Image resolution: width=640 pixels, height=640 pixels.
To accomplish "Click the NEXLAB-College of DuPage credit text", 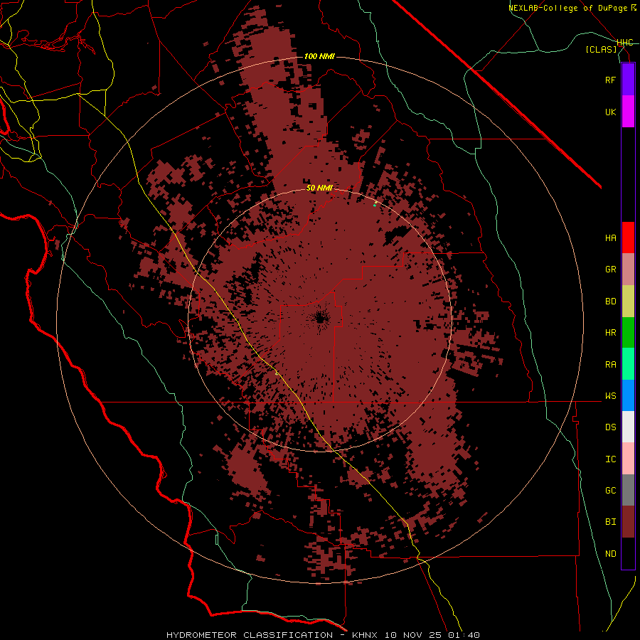I will 568,8.
